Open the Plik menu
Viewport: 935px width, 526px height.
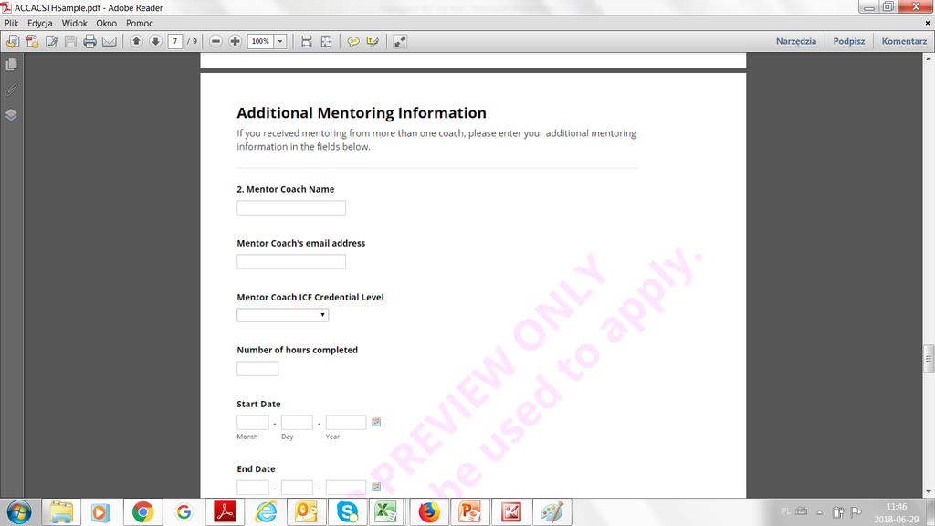coord(11,23)
